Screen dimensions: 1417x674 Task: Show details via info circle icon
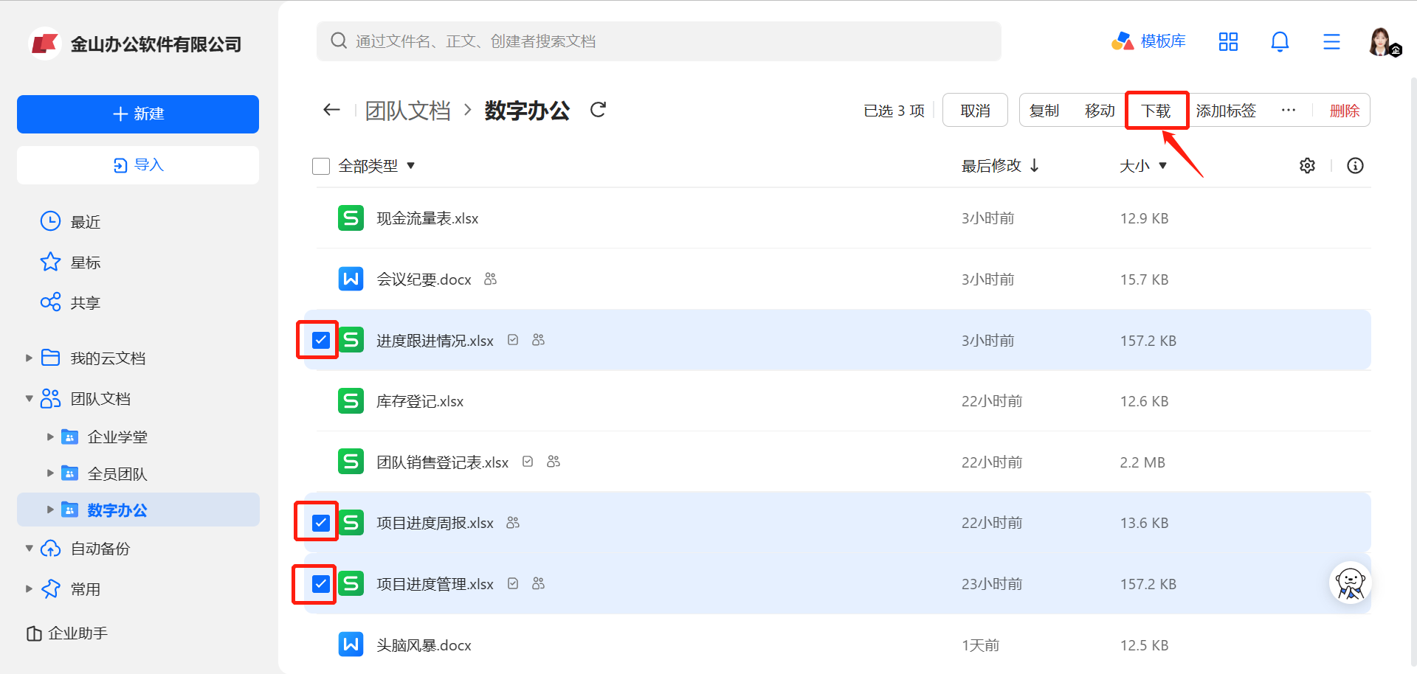[1355, 166]
